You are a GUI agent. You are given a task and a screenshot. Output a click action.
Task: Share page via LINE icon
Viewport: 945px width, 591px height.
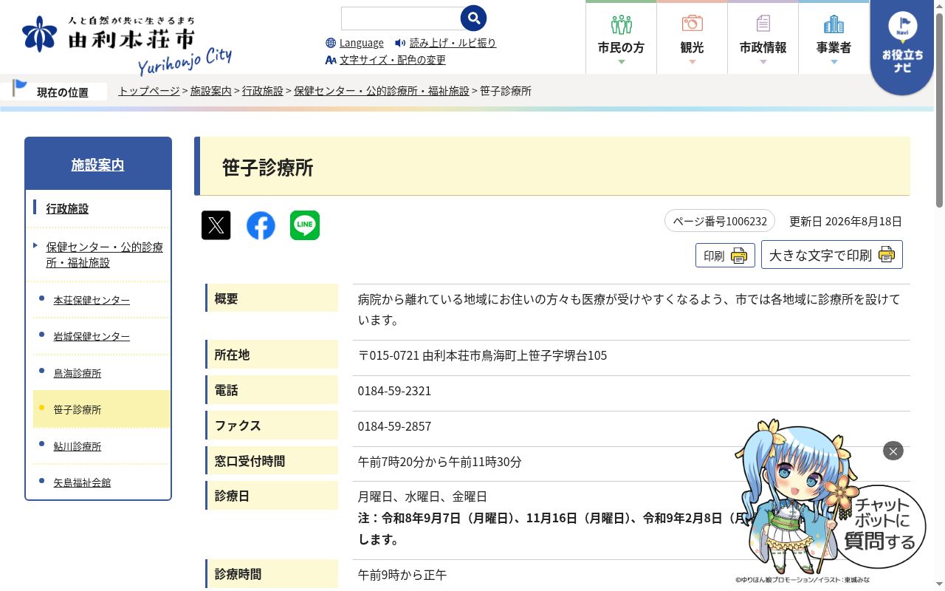pos(305,225)
